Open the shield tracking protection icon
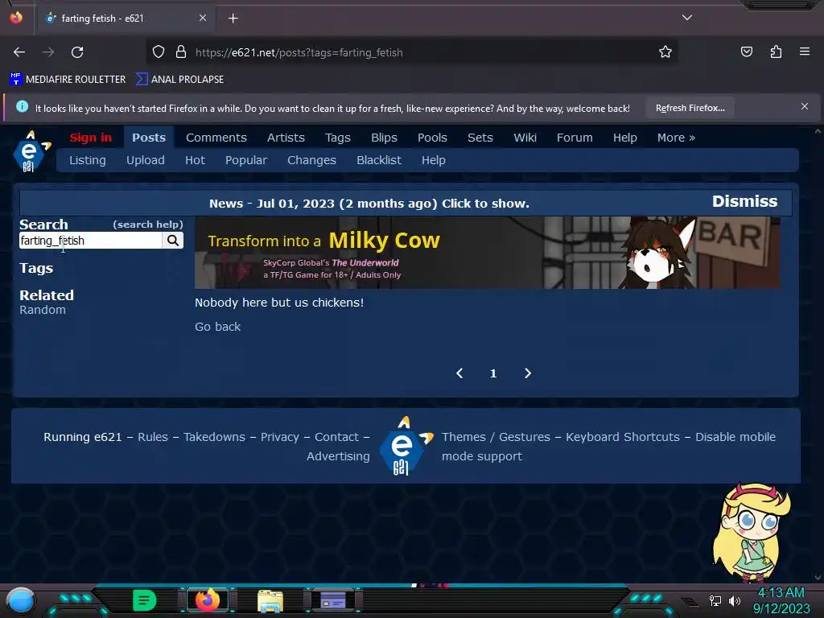Image resolution: width=824 pixels, height=618 pixels. tap(159, 52)
